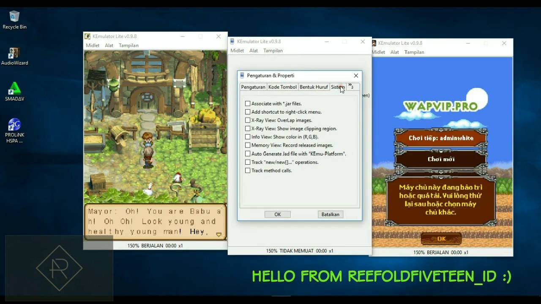Toggle X-Ray View: Show image clipping region
The height and width of the screenshot is (304, 541).
pyautogui.click(x=248, y=128)
